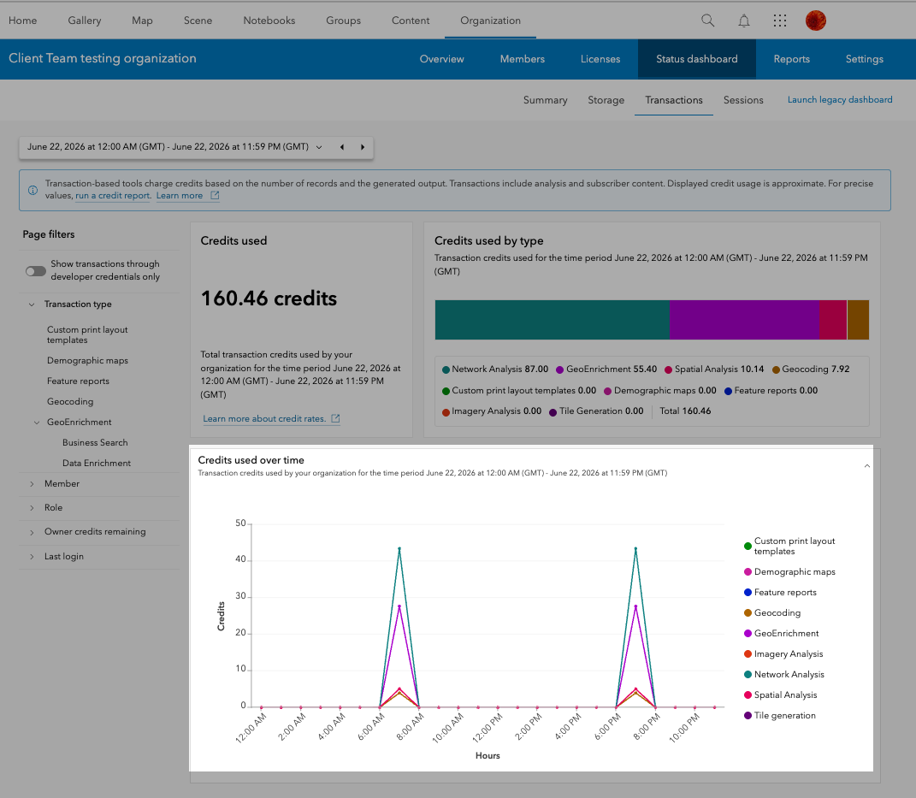Click run a credit report link

click(x=114, y=196)
